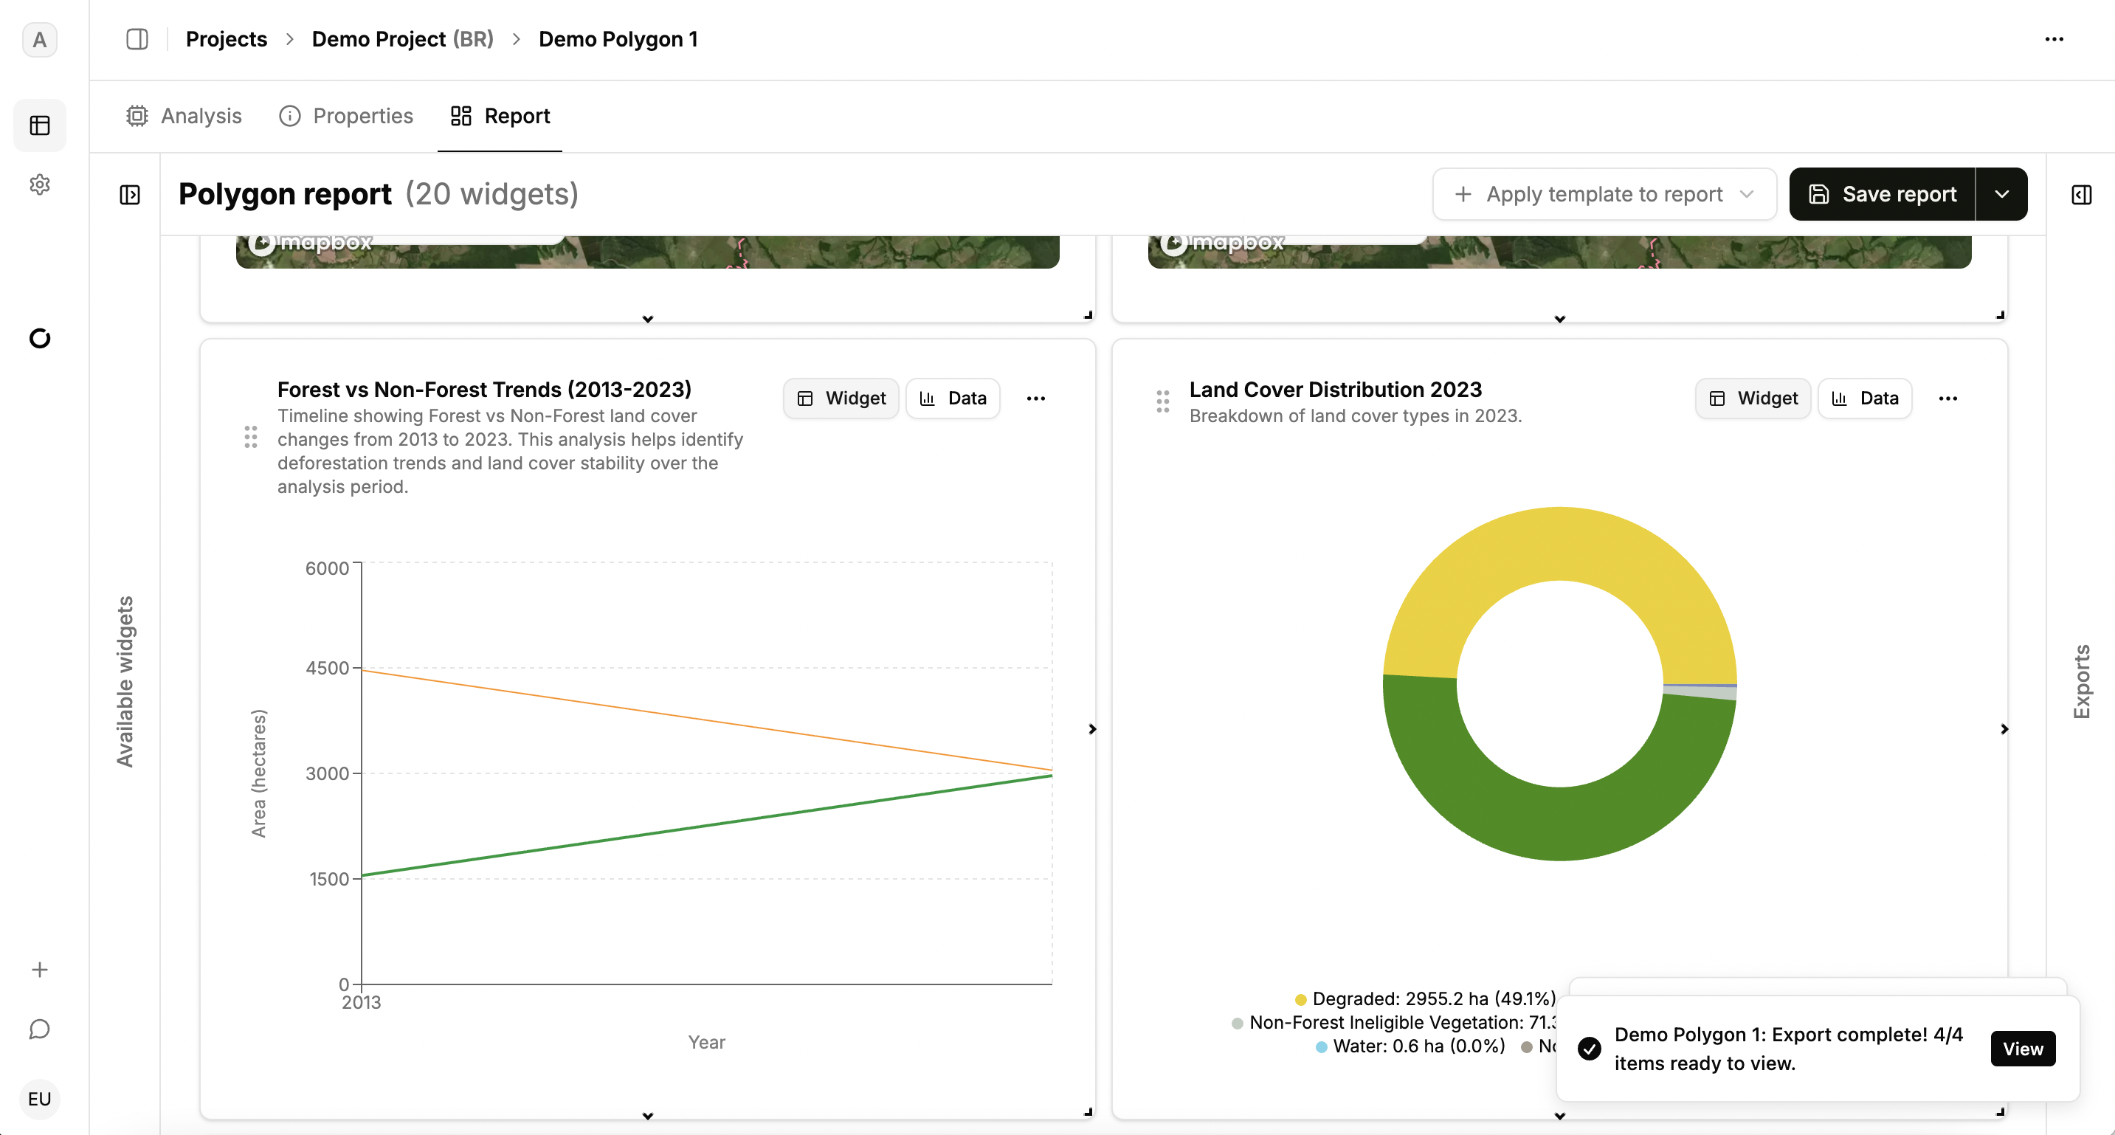Click the EU user avatar

[39, 1099]
